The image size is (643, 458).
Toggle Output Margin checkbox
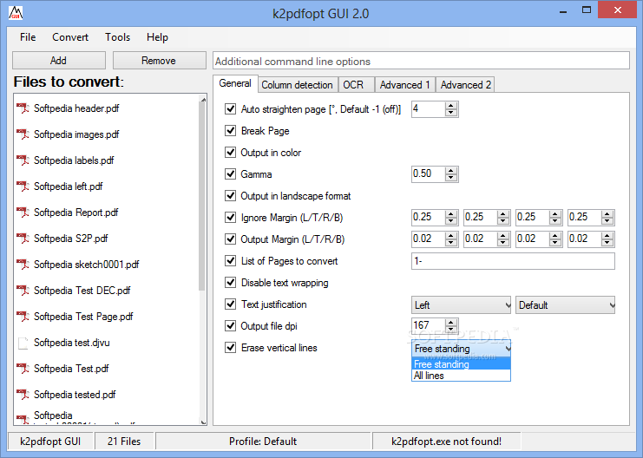pyautogui.click(x=231, y=239)
